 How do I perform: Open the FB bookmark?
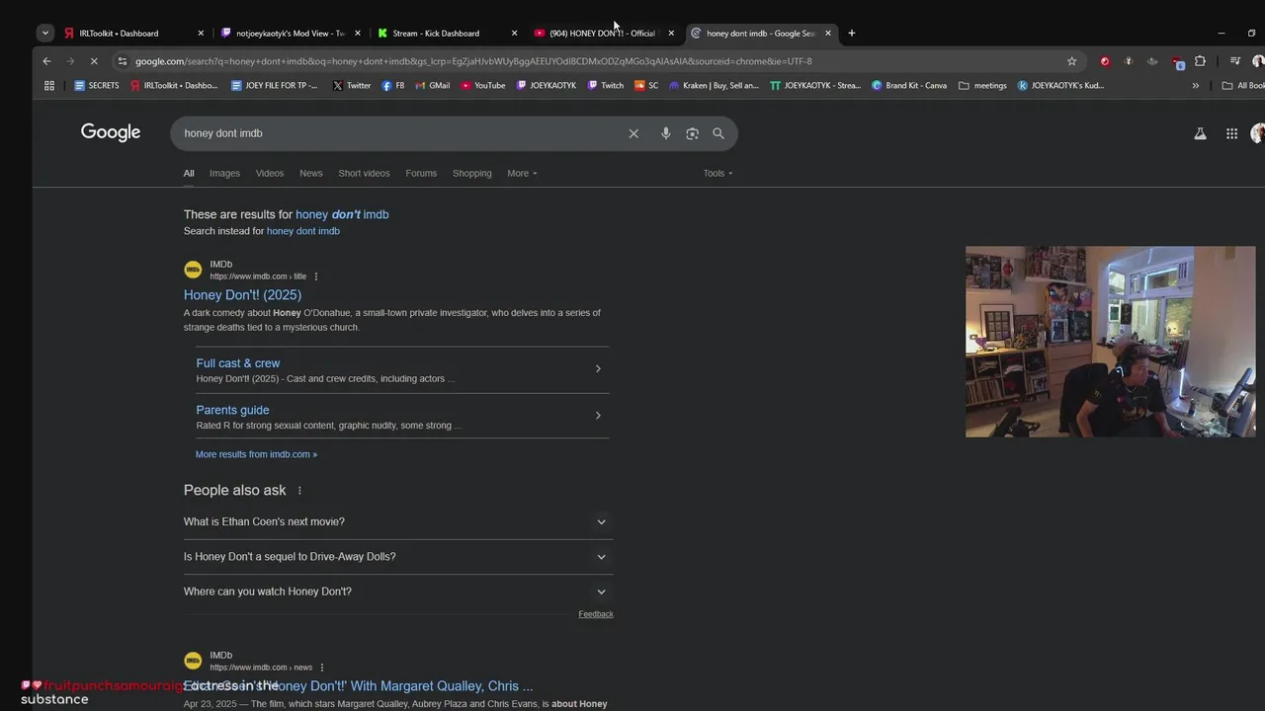pyautogui.click(x=393, y=86)
